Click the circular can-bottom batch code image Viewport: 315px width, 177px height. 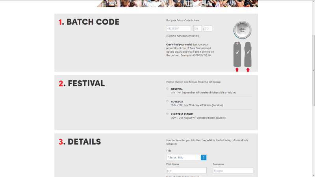coord(242,30)
